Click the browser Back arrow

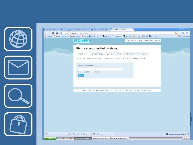click(x=46, y=33)
